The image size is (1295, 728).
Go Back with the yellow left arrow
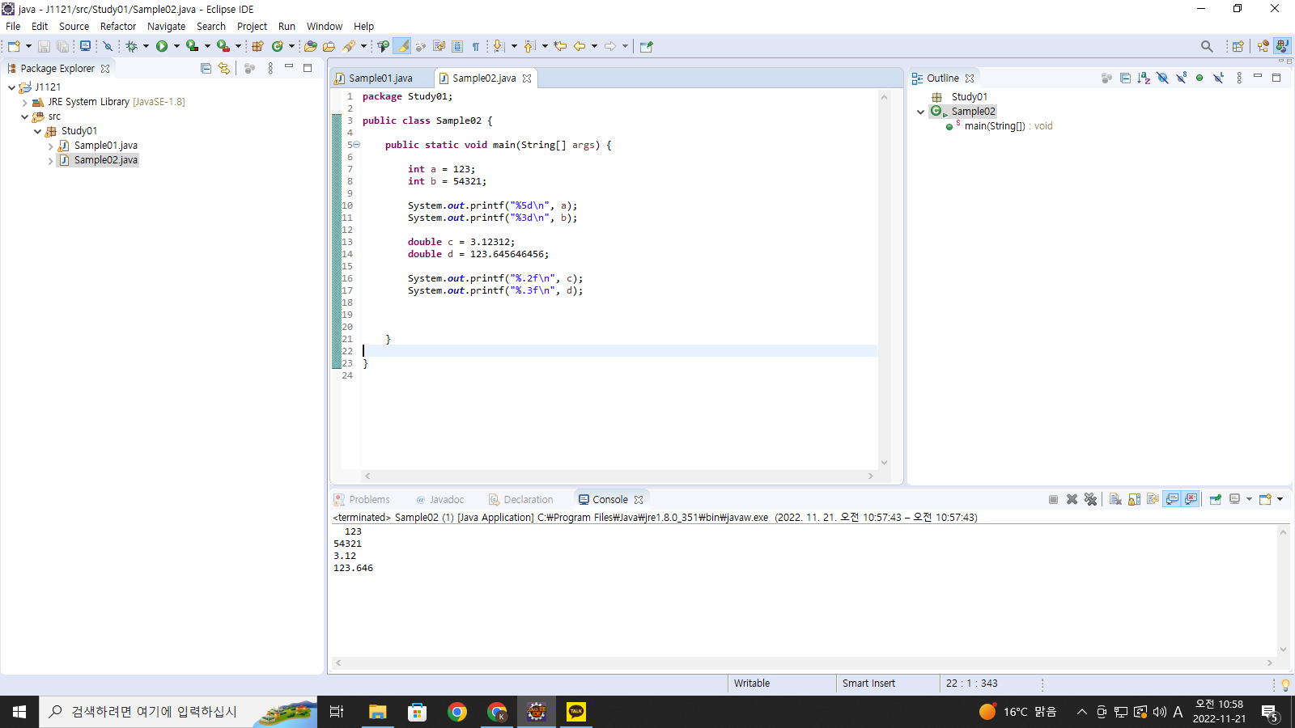[x=580, y=46]
